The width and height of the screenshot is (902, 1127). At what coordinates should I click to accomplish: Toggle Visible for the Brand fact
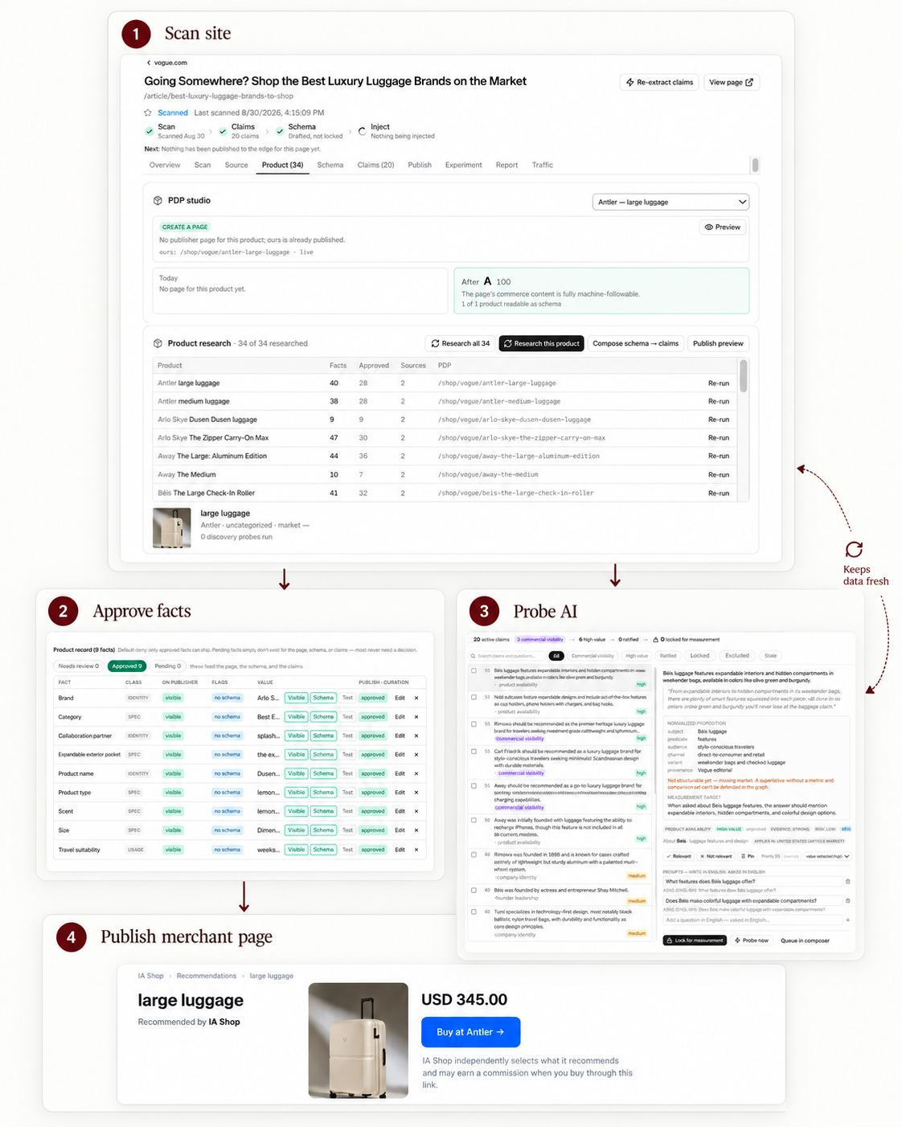[x=297, y=698]
